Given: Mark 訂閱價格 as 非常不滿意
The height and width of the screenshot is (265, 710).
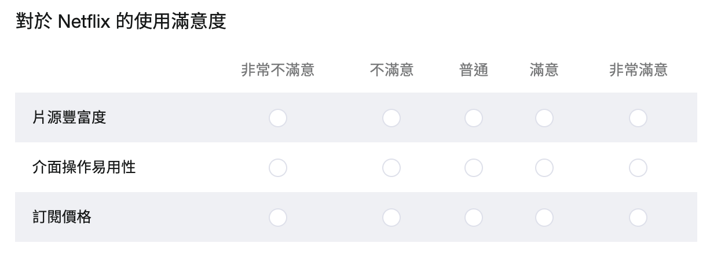Looking at the screenshot, I should click(278, 218).
